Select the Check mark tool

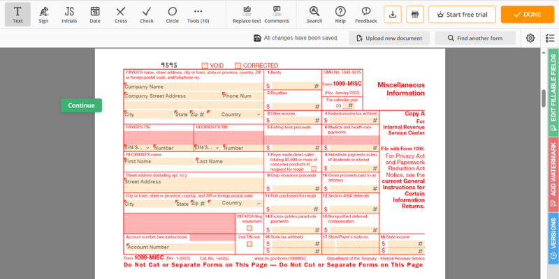coord(147,14)
